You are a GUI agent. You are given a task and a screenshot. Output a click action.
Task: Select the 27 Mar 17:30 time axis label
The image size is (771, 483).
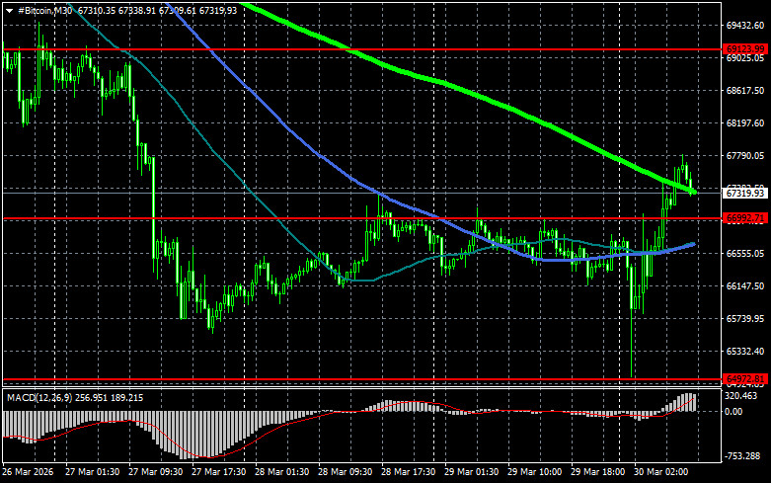219,472
